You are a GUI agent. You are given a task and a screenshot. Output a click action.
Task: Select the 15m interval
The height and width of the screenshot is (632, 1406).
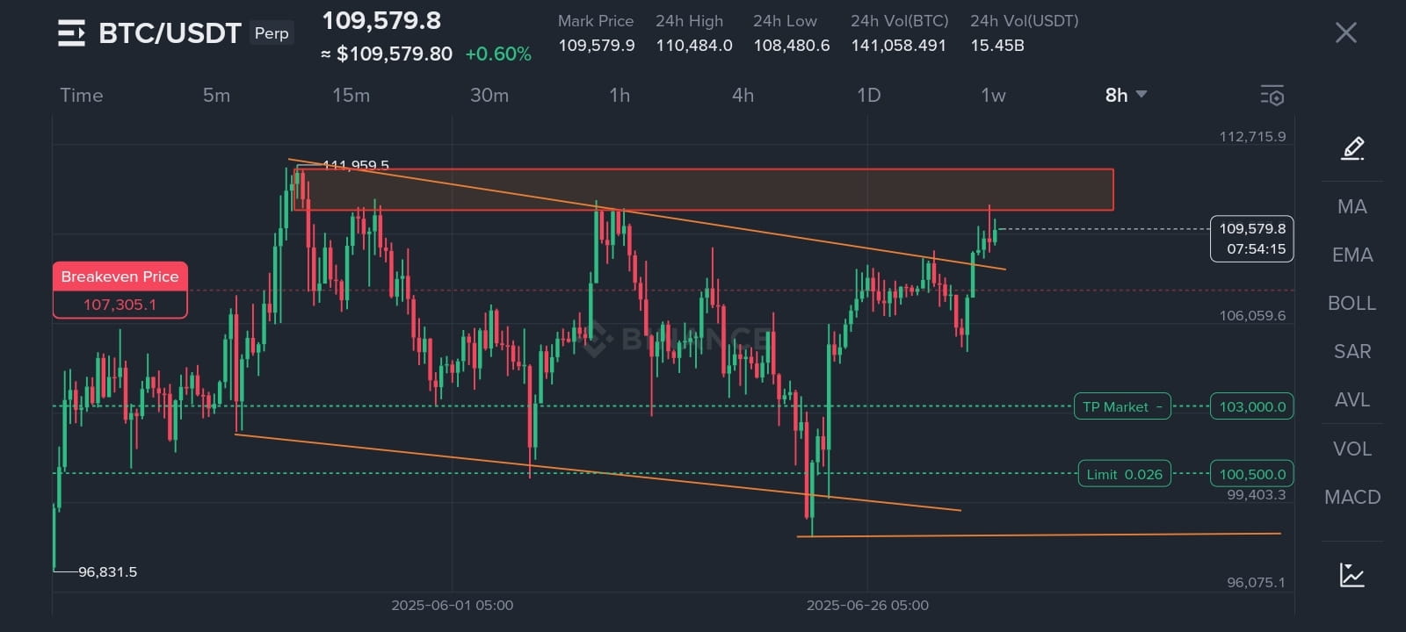pos(351,95)
